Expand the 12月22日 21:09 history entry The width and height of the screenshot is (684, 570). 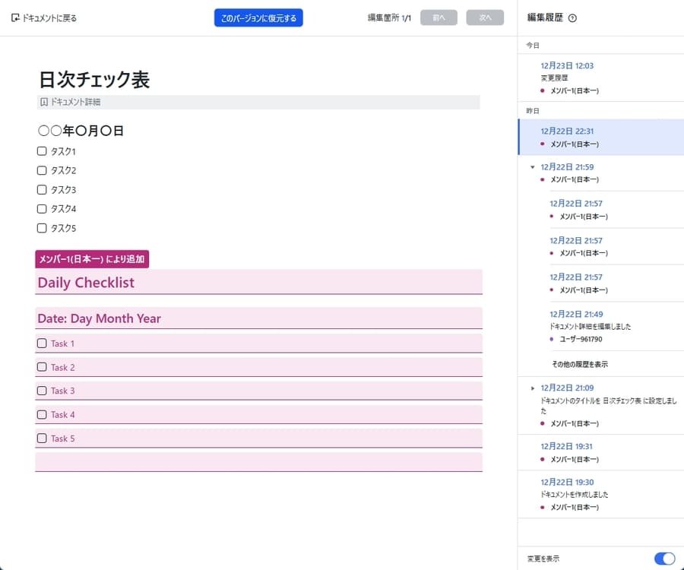tap(532, 388)
